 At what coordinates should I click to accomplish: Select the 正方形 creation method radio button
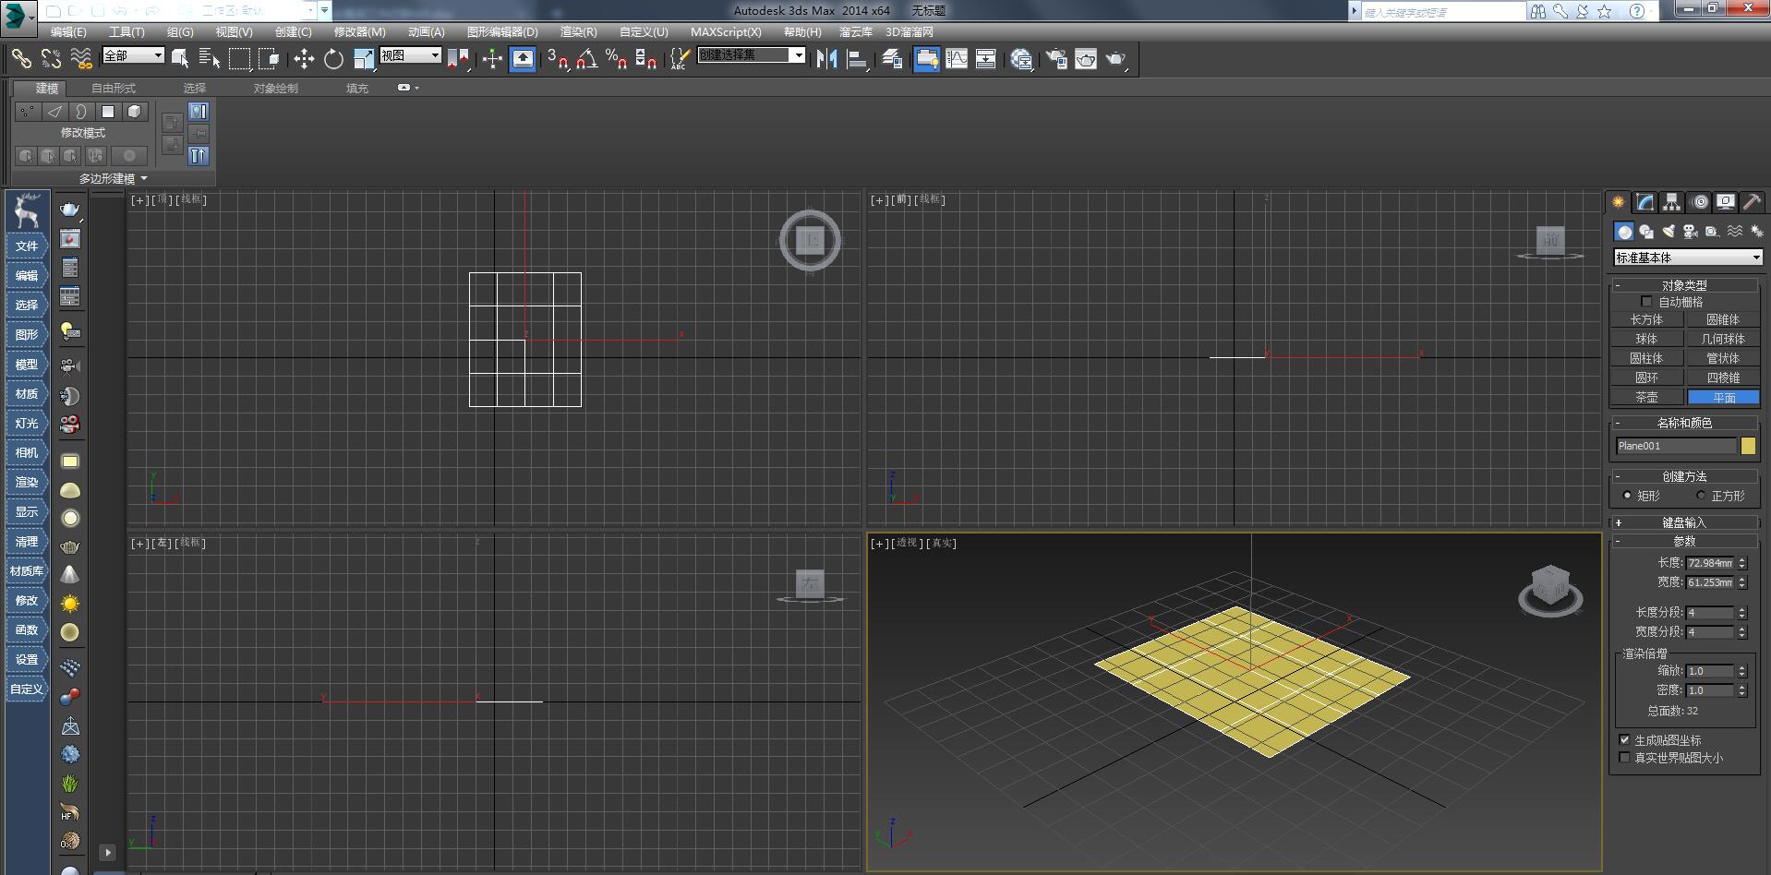(1702, 496)
